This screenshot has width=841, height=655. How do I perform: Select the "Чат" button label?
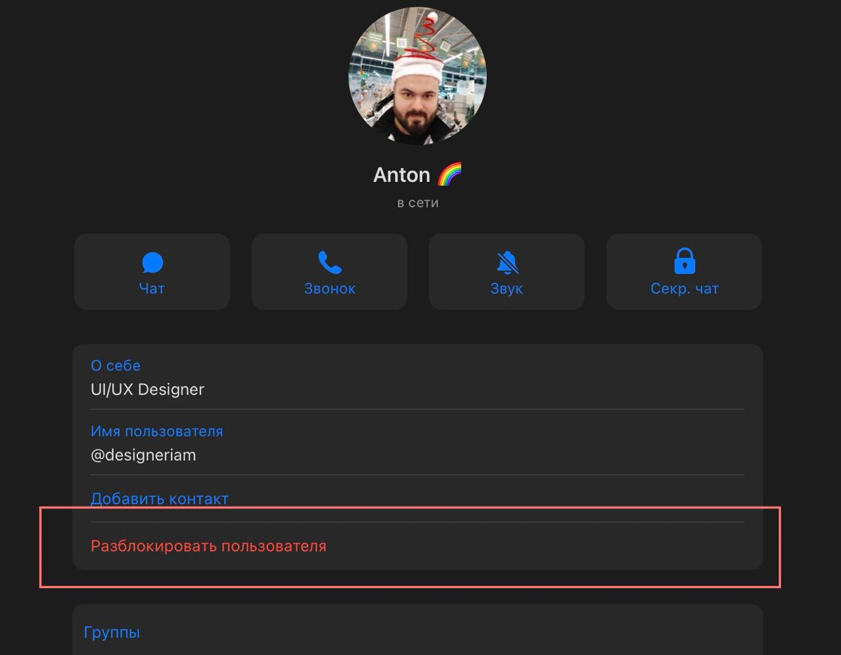pos(152,289)
